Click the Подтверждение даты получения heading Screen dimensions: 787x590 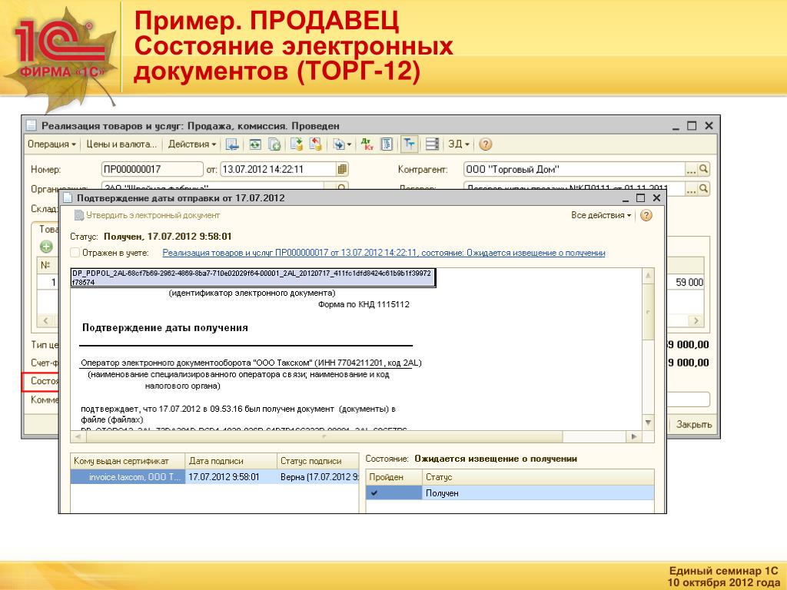pos(165,327)
